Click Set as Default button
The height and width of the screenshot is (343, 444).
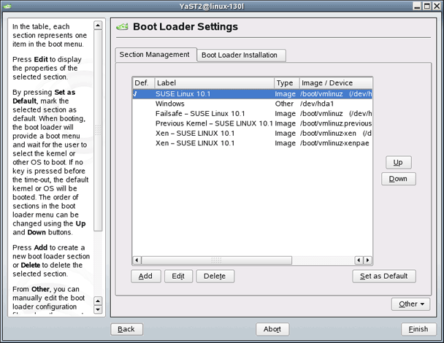click(384, 276)
